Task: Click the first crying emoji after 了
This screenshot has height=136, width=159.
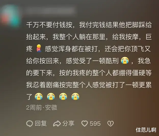Action: [x=39, y=96]
